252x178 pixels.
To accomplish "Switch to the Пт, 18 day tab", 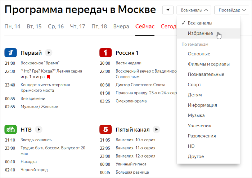I will click(x=99, y=26).
